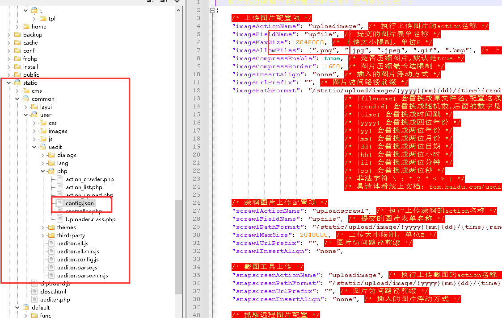Click the conf folder icon
Image resolution: width=502 pixels, height=318 pixels.
17,50
